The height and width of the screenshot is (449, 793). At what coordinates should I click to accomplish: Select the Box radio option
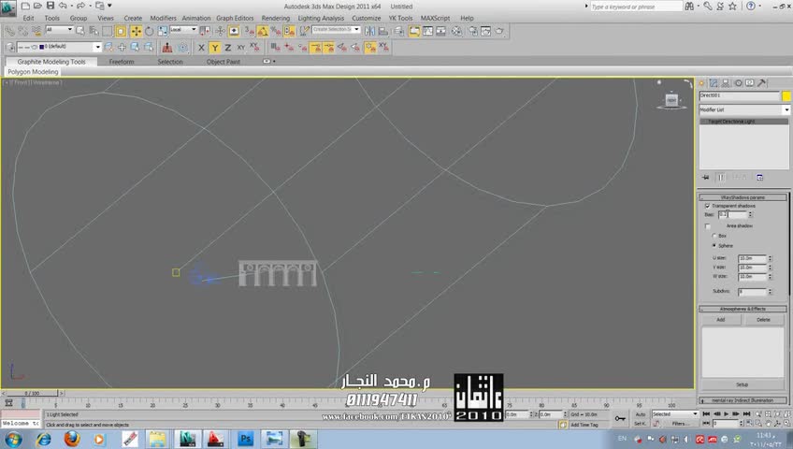point(714,236)
